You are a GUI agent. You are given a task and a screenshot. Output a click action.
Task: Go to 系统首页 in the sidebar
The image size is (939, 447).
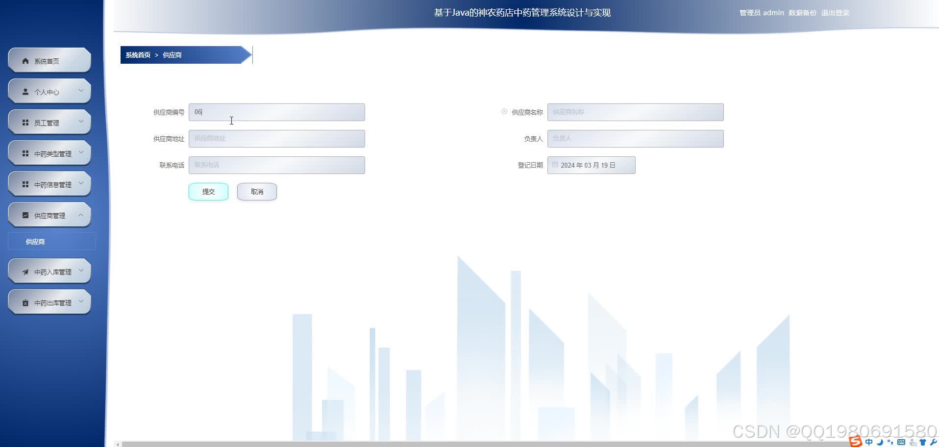(x=49, y=61)
